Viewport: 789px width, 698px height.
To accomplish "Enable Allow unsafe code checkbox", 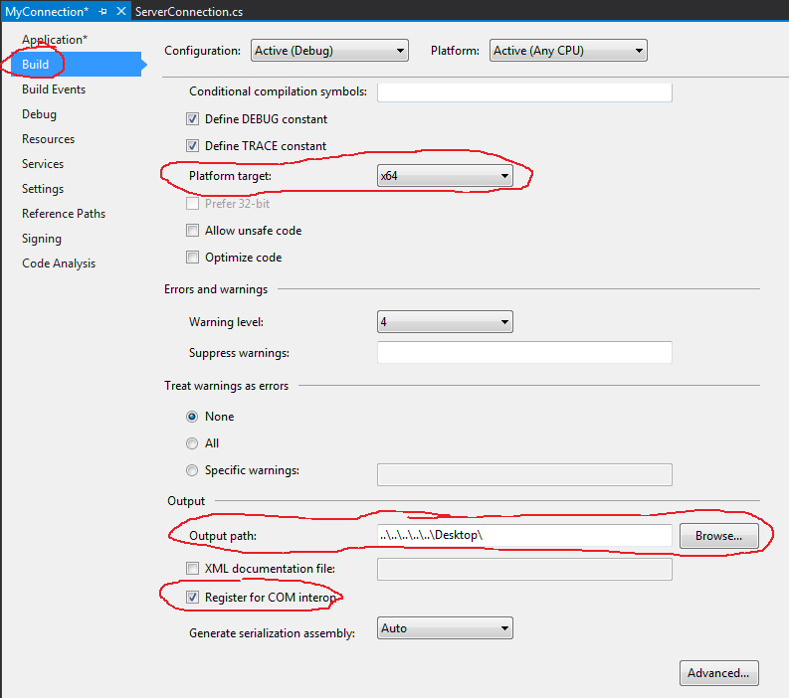I will coord(193,231).
